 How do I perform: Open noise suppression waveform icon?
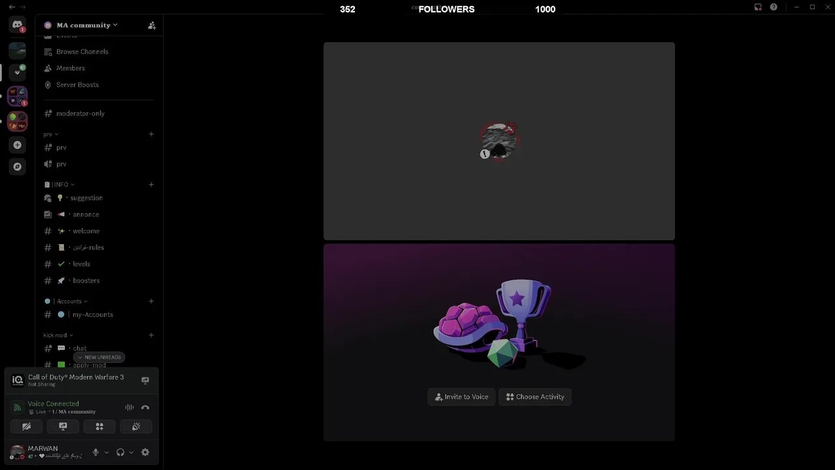pyautogui.click(x=130, y=407)
